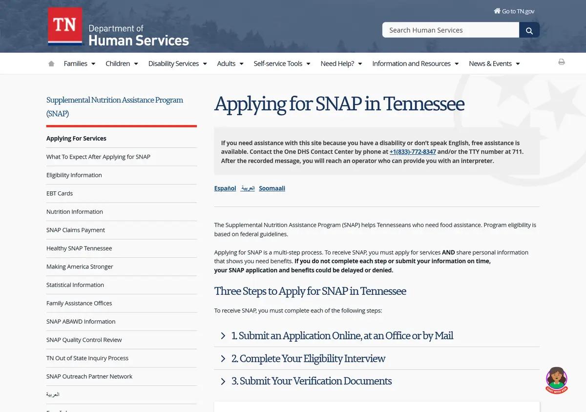The height and width of the screenshot is (412, 586).
Task: Switch to the Español language link
Action: (x=225, y=188)
